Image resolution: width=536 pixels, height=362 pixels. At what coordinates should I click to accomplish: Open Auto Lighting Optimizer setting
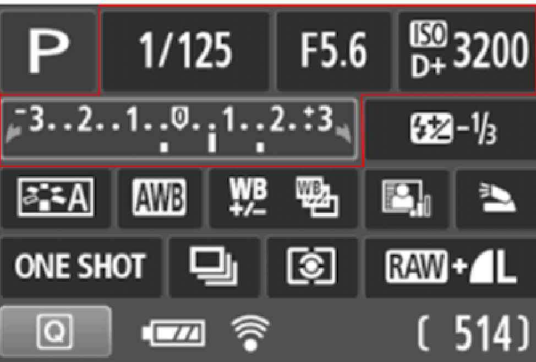(x=407, y=198)
